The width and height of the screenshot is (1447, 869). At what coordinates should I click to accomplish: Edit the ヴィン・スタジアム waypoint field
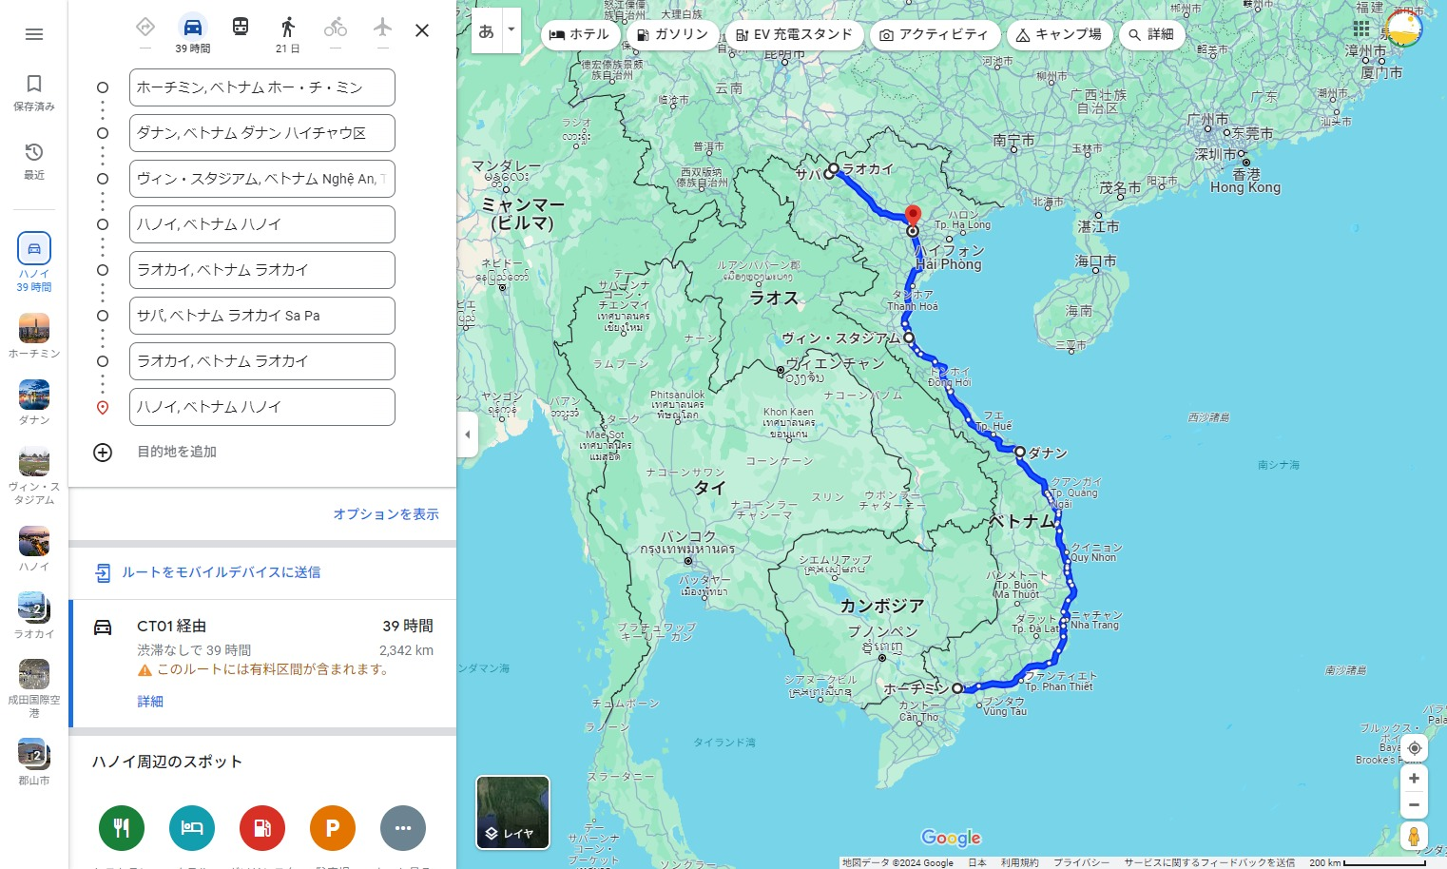pos(262,179)
